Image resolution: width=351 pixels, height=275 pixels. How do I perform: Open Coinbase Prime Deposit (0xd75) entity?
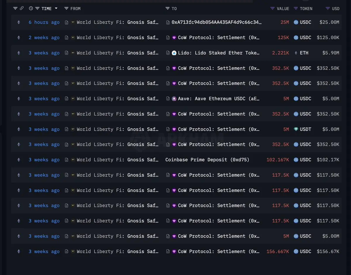point(207,160)
